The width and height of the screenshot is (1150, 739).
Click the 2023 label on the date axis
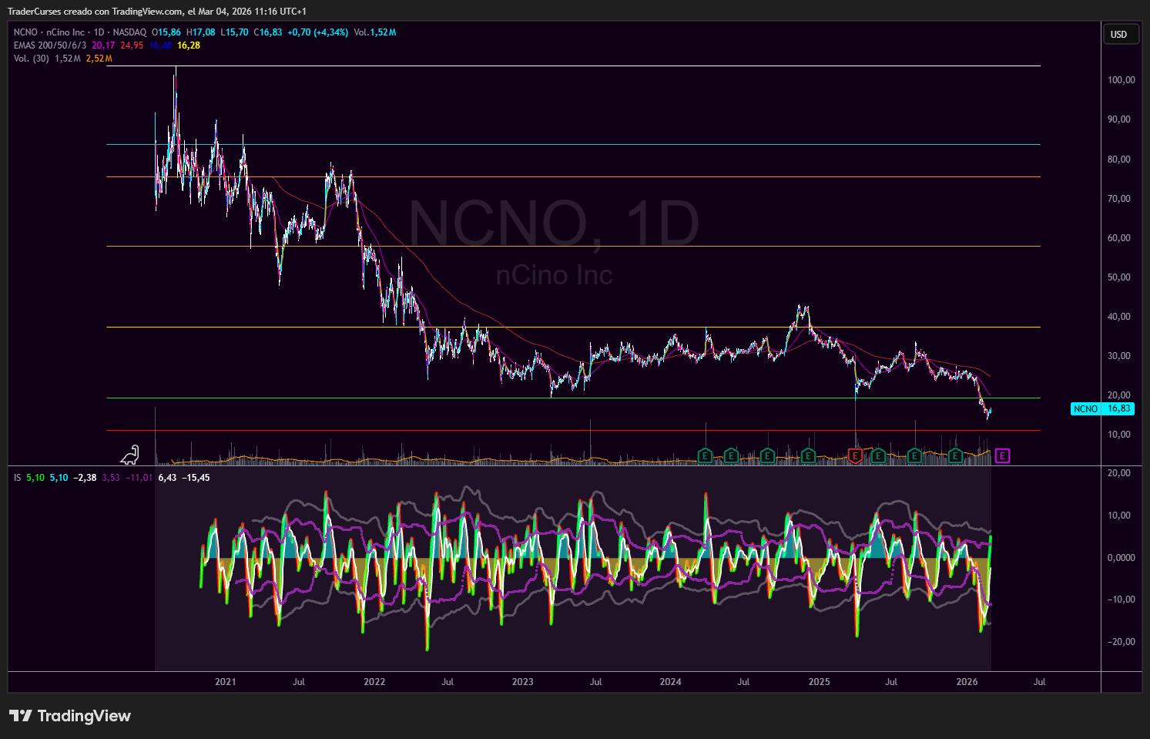522,682
